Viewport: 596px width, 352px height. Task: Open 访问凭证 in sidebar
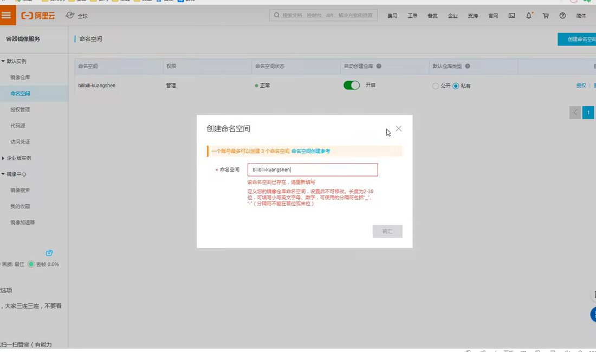[20, 142]
